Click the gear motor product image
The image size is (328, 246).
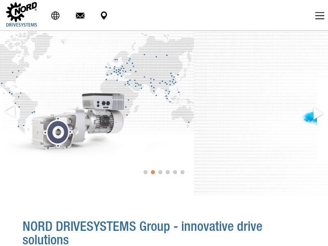(78, 121)
